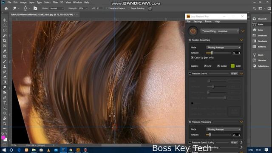Viewport: 272px width, 153px height.
Task: Select the Eraser tool
Action: coord(5,77)
